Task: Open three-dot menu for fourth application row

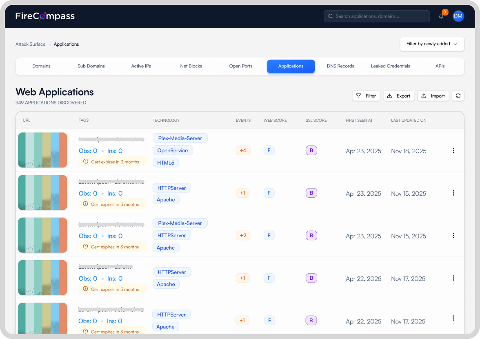Action: tap(453, 278)
